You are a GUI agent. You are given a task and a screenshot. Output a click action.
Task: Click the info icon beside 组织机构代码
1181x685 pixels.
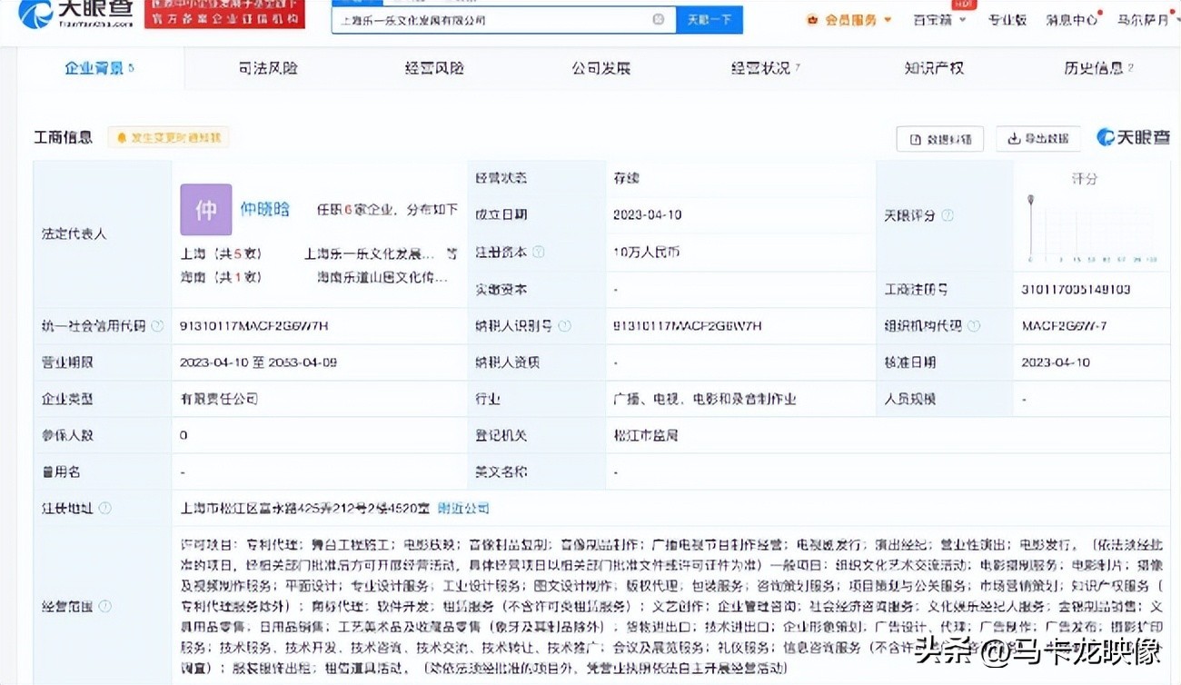click(974, 325)
